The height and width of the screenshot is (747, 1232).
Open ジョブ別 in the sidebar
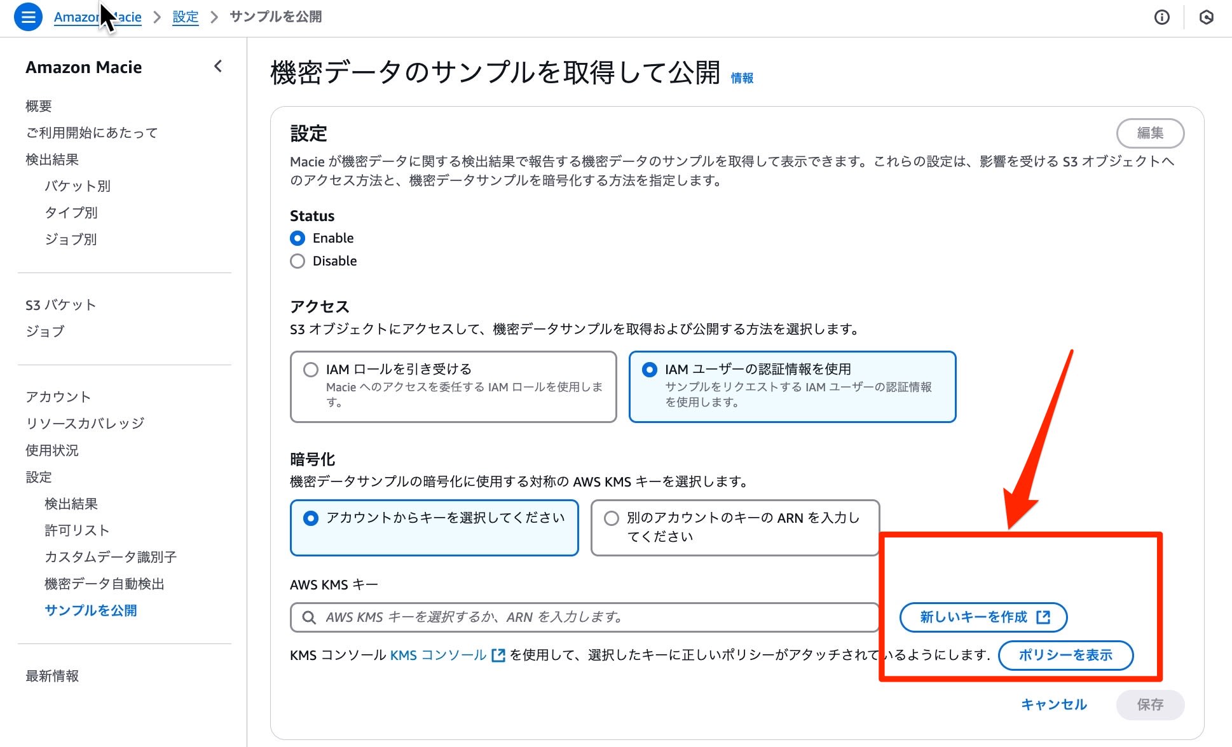(x=71, y=239)
